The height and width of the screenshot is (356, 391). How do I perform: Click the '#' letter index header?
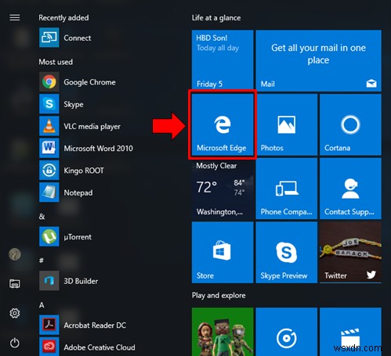[42, 261]
